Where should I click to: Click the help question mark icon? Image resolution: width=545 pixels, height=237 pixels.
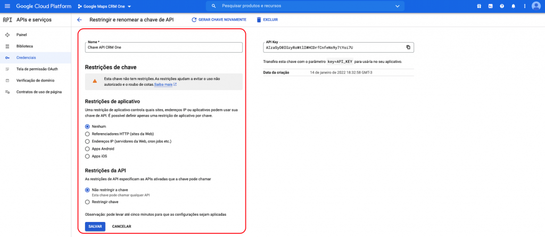pos(502,6)
